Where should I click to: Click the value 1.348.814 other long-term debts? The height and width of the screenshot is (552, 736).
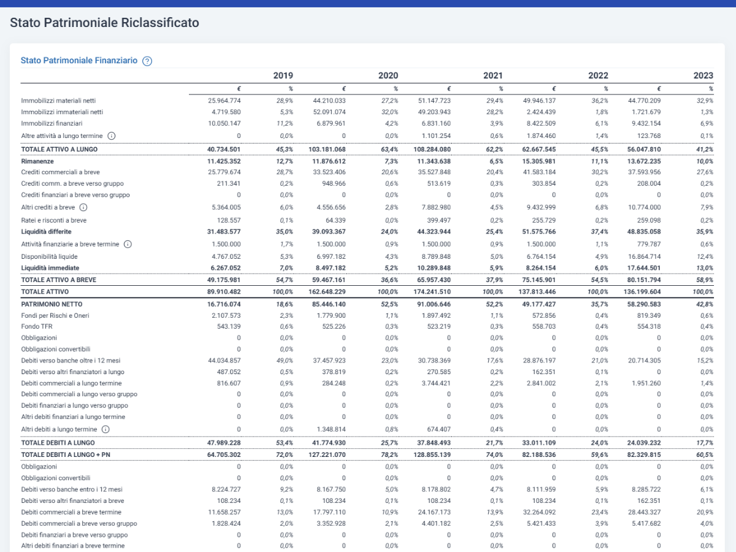[x=331, y=429]
